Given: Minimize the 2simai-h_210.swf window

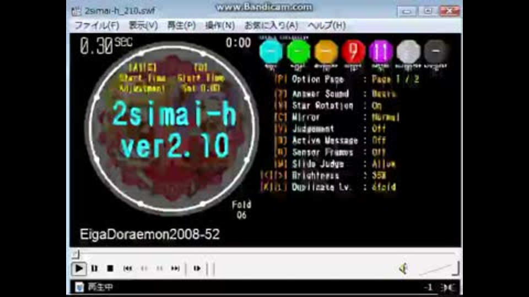Looking at the screenshot, I should (407, 12).
